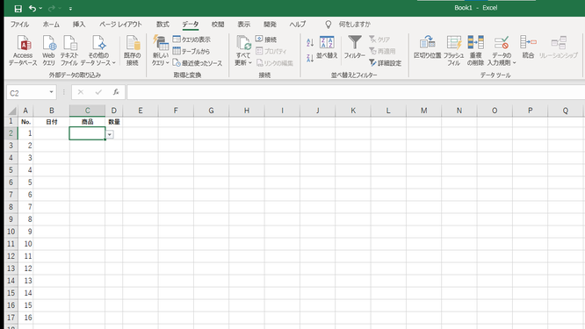Screen dimensions: 585x329
Task: Click the Select All corner triangle
Action: (12, 111)
